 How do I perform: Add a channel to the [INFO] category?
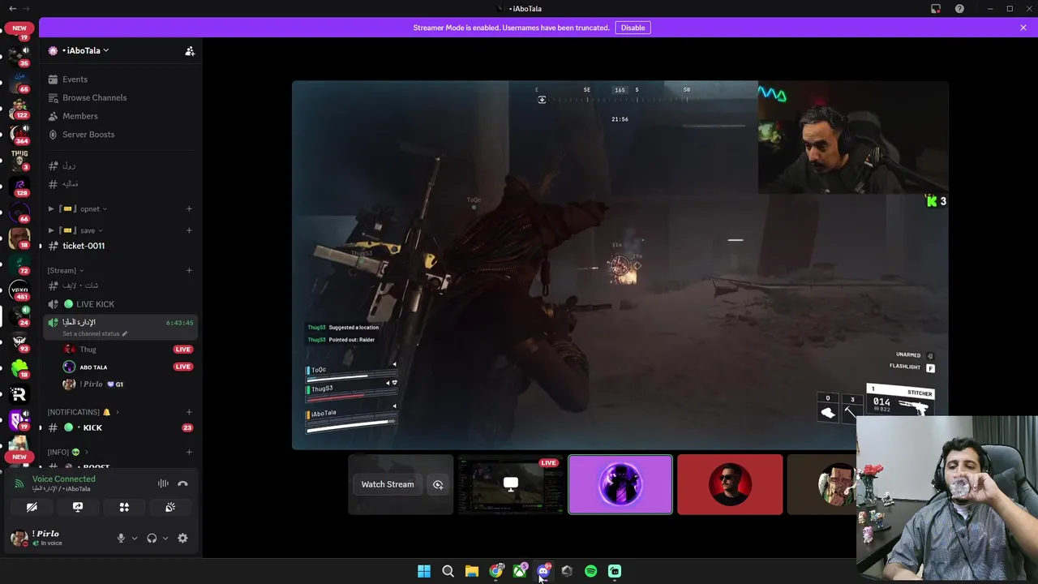(x=189, y=452)
